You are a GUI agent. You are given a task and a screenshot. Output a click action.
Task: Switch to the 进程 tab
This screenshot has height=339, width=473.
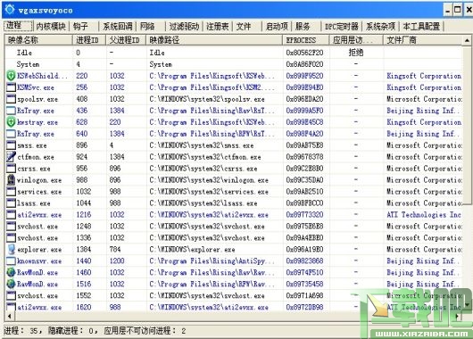tap(18, 26)
